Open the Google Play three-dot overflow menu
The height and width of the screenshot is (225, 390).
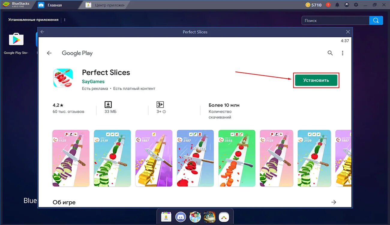(x=343, y=53)
